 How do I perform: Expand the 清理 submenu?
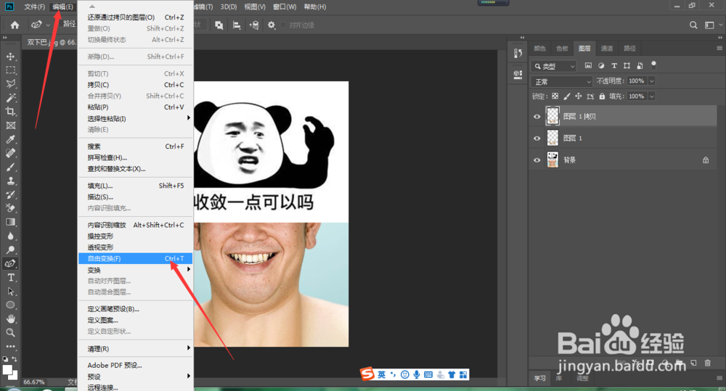click(135, 348)
